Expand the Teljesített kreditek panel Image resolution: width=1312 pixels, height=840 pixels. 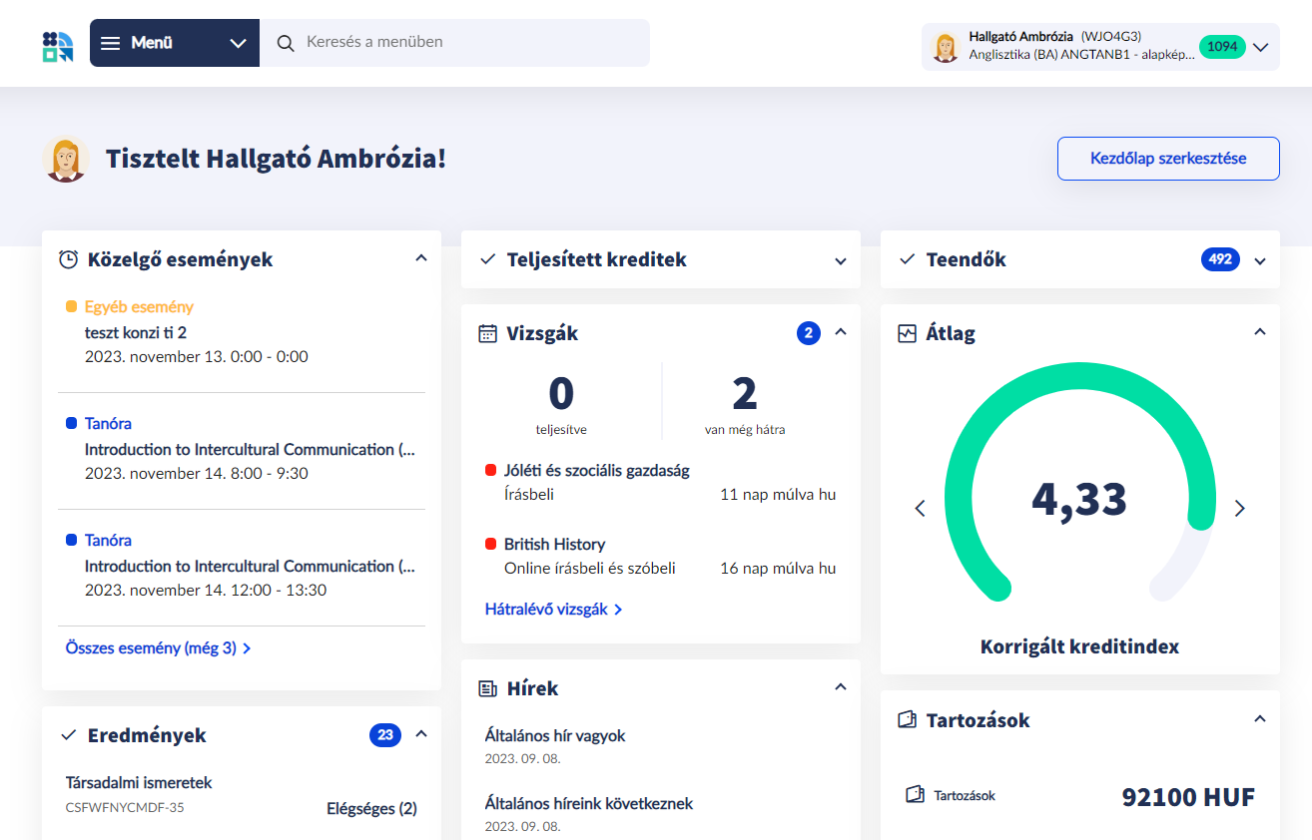(840, 260)
